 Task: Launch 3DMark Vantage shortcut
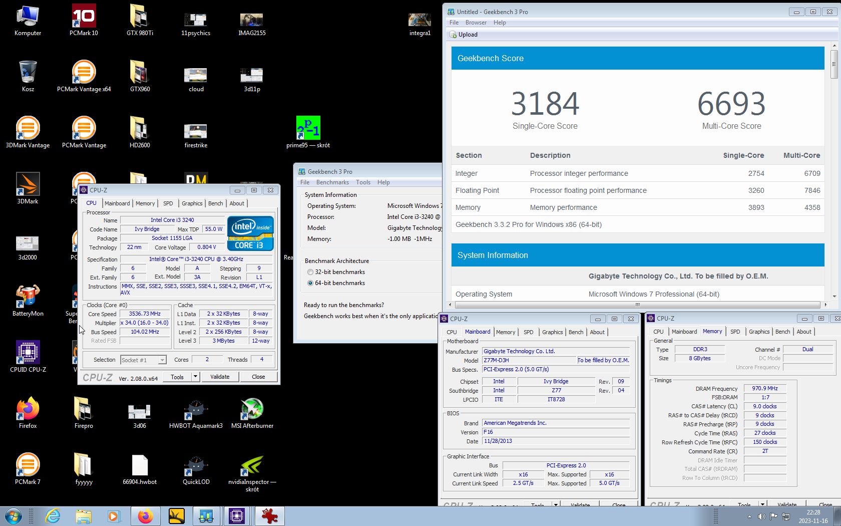point(28,132)
